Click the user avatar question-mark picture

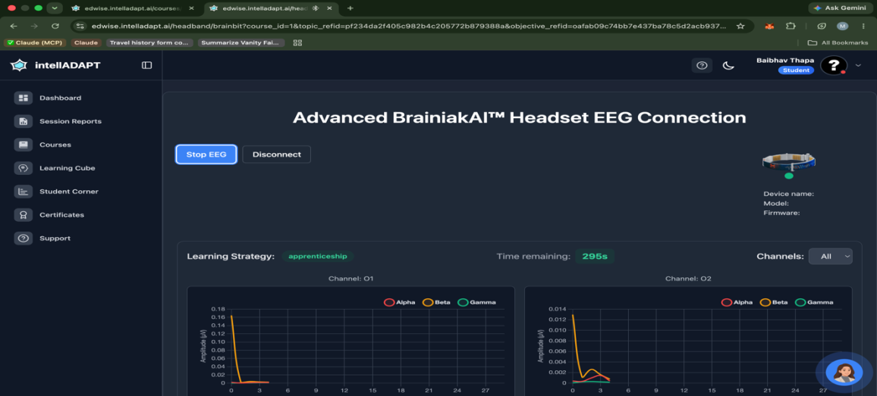pos(833,65)
